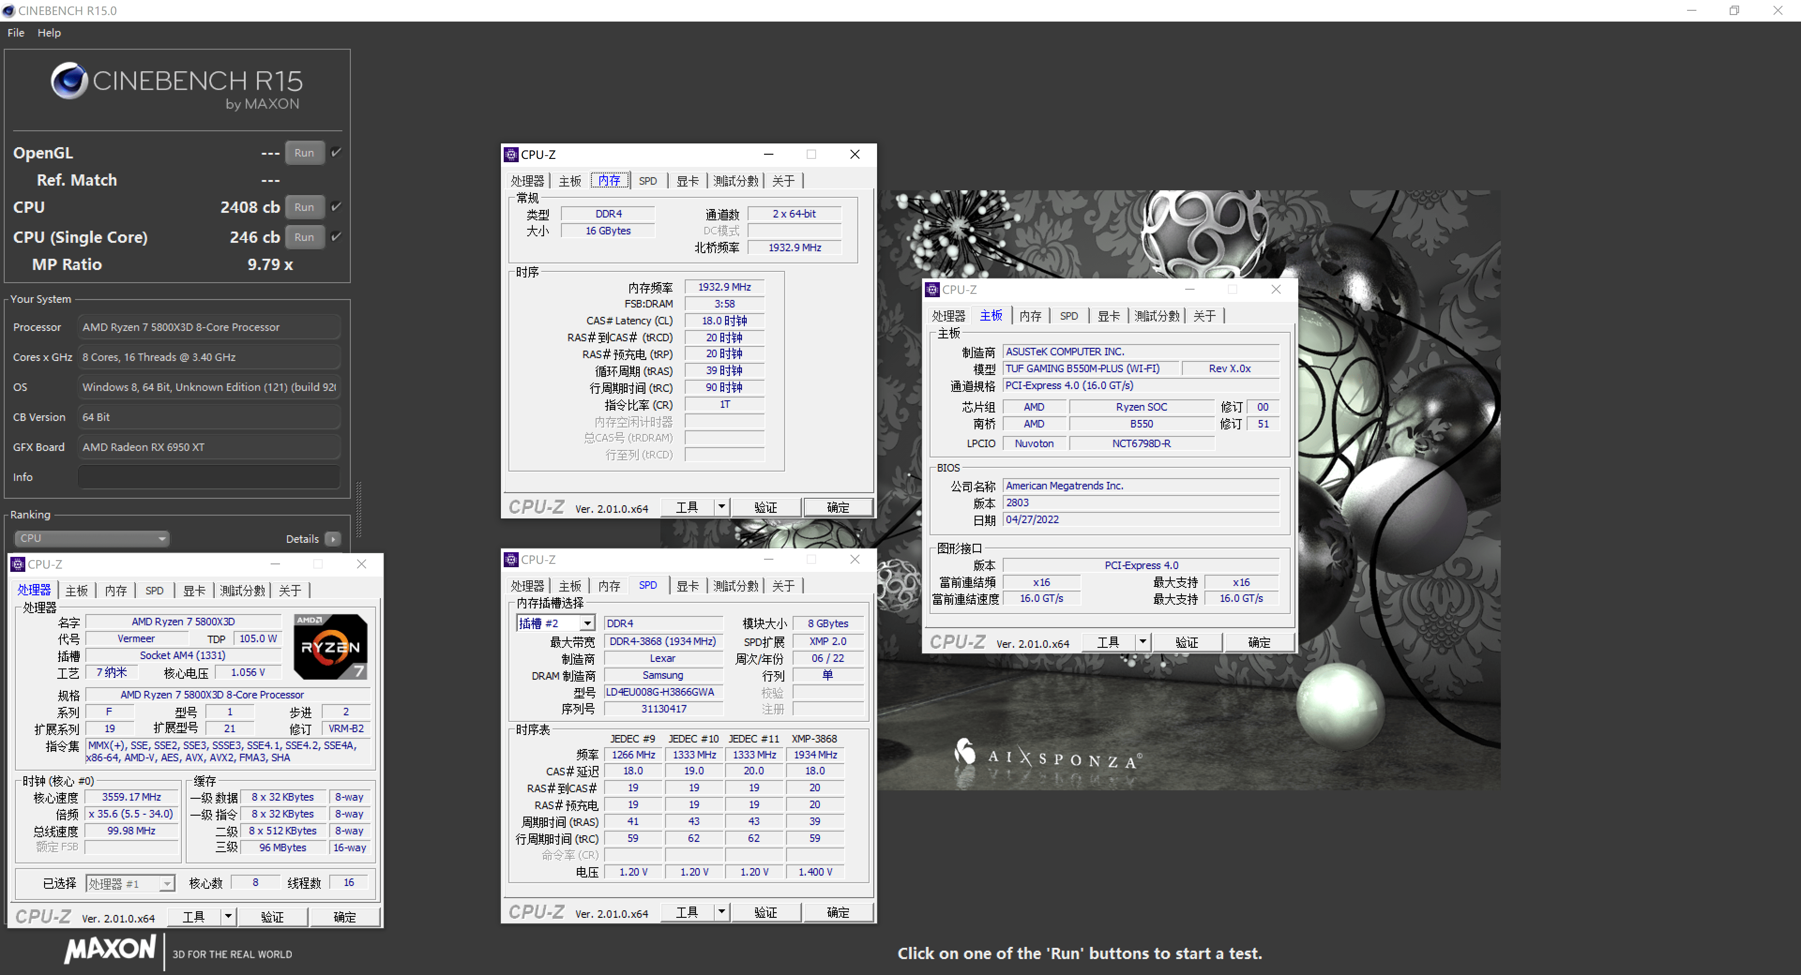Open 内存 tab in processor CPU-Z window
This screenshot has height=975, width=1801.
point(116,591)
